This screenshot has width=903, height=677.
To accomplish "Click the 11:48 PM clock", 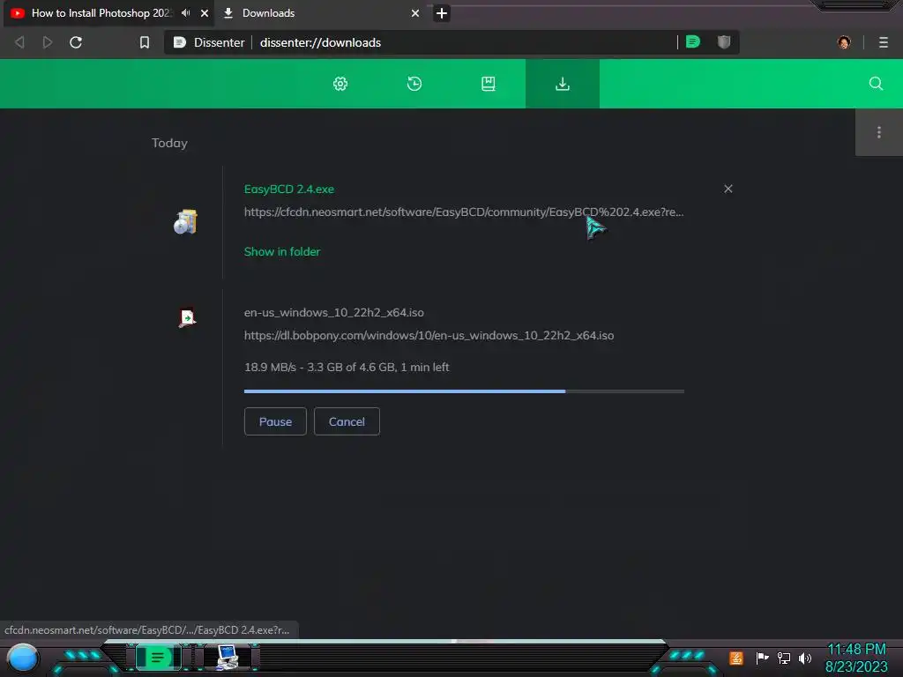I will point(856,650).
